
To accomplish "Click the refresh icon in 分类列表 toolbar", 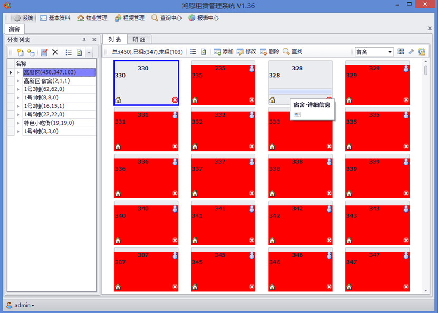I will (x=79, y=52).
